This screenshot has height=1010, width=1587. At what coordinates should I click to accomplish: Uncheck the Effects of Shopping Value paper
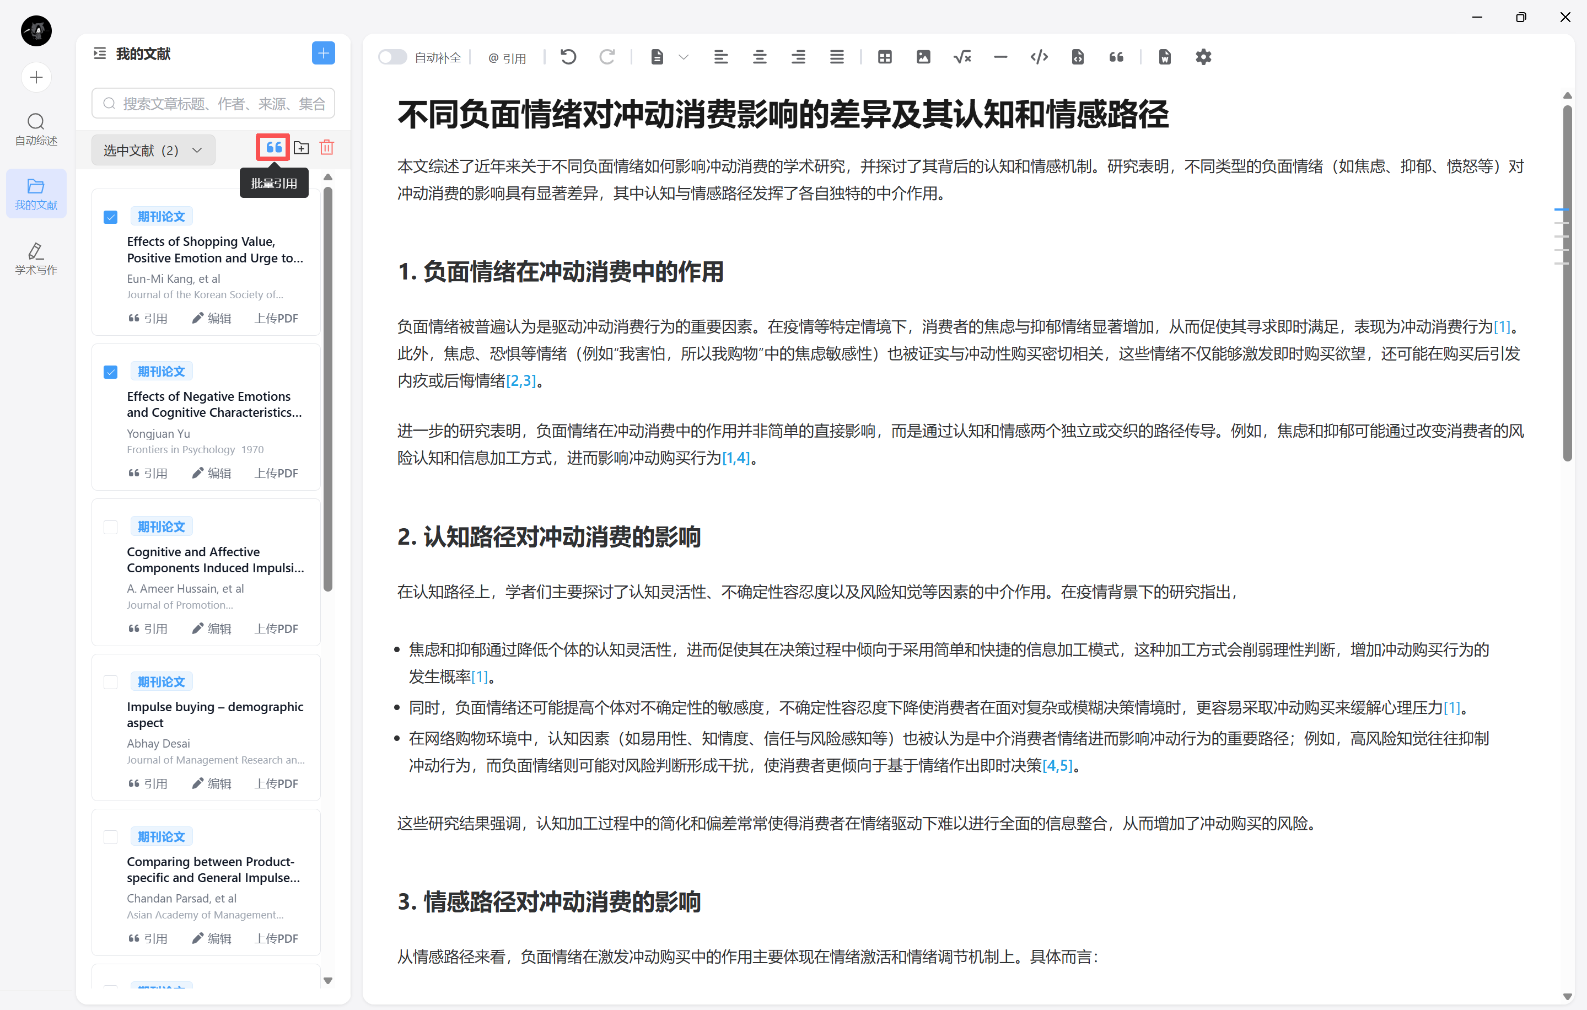click(111, 217)
